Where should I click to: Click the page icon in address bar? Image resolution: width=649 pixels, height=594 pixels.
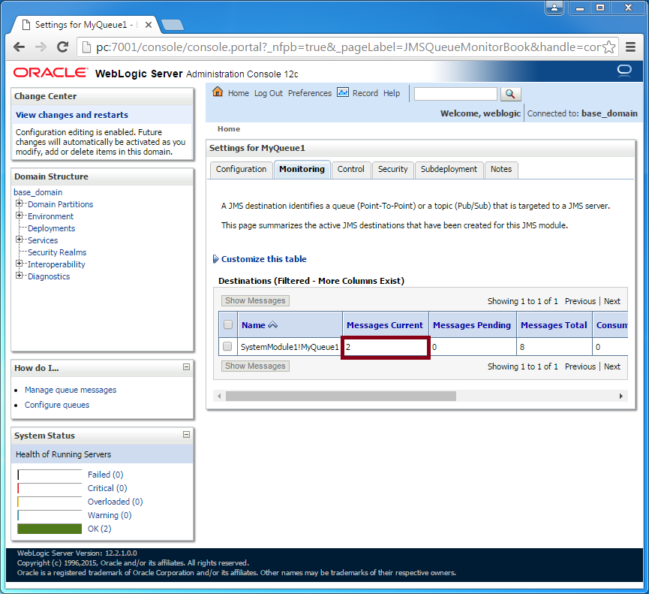pos(86,47)
